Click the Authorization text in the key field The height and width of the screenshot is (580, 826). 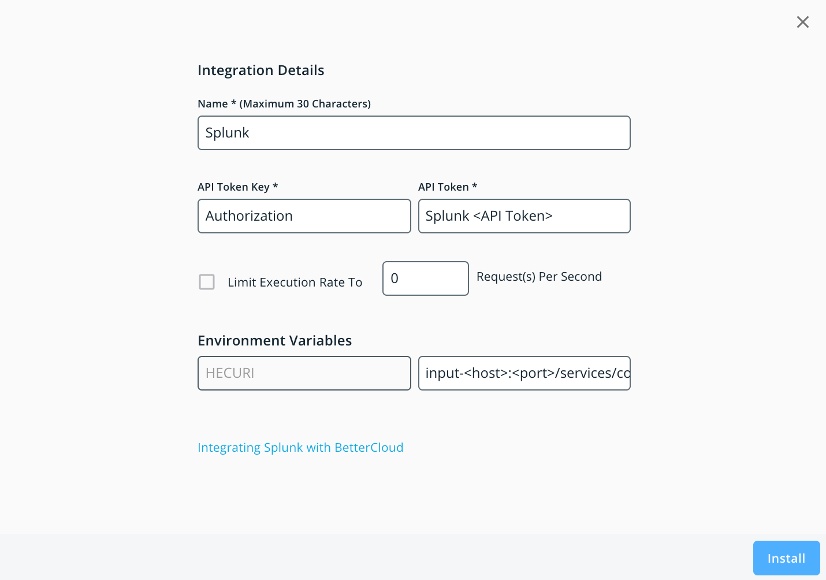(x=249, y=216)
